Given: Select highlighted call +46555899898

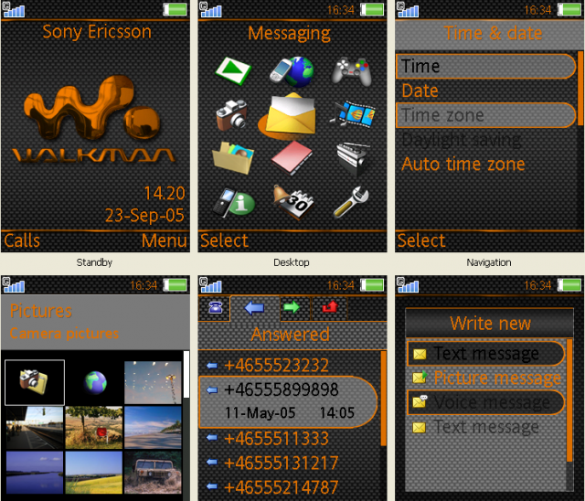Looking at the screenshot, I should coord(289,401).
